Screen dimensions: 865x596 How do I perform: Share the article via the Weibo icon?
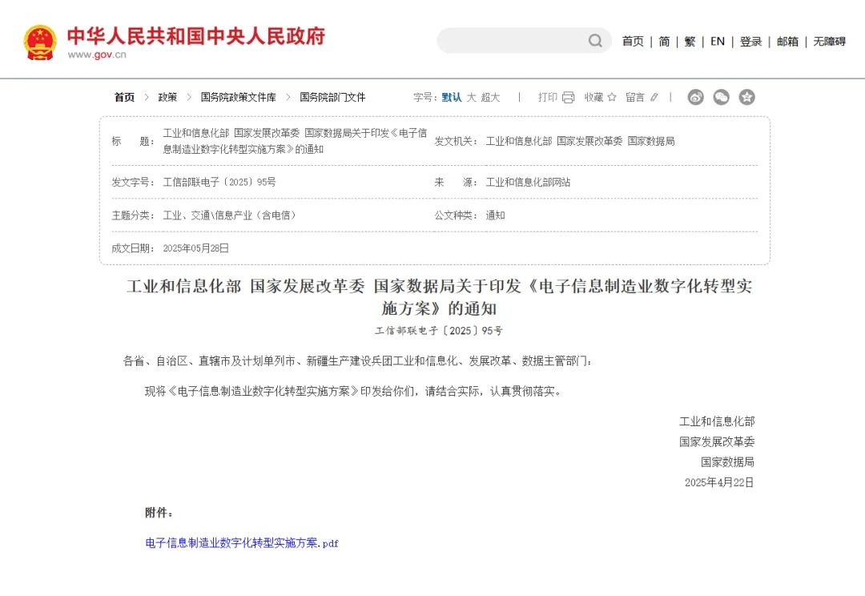(x=694, y=97)
